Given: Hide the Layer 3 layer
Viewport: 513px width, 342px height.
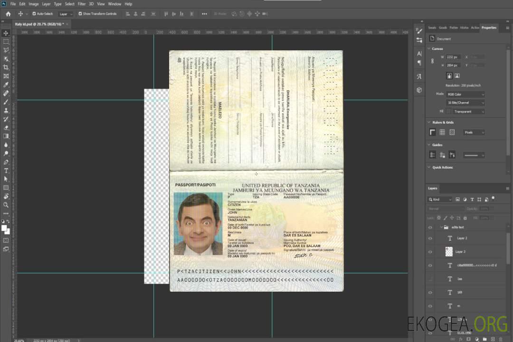Looking at the screenshot, I should (430, 252).
